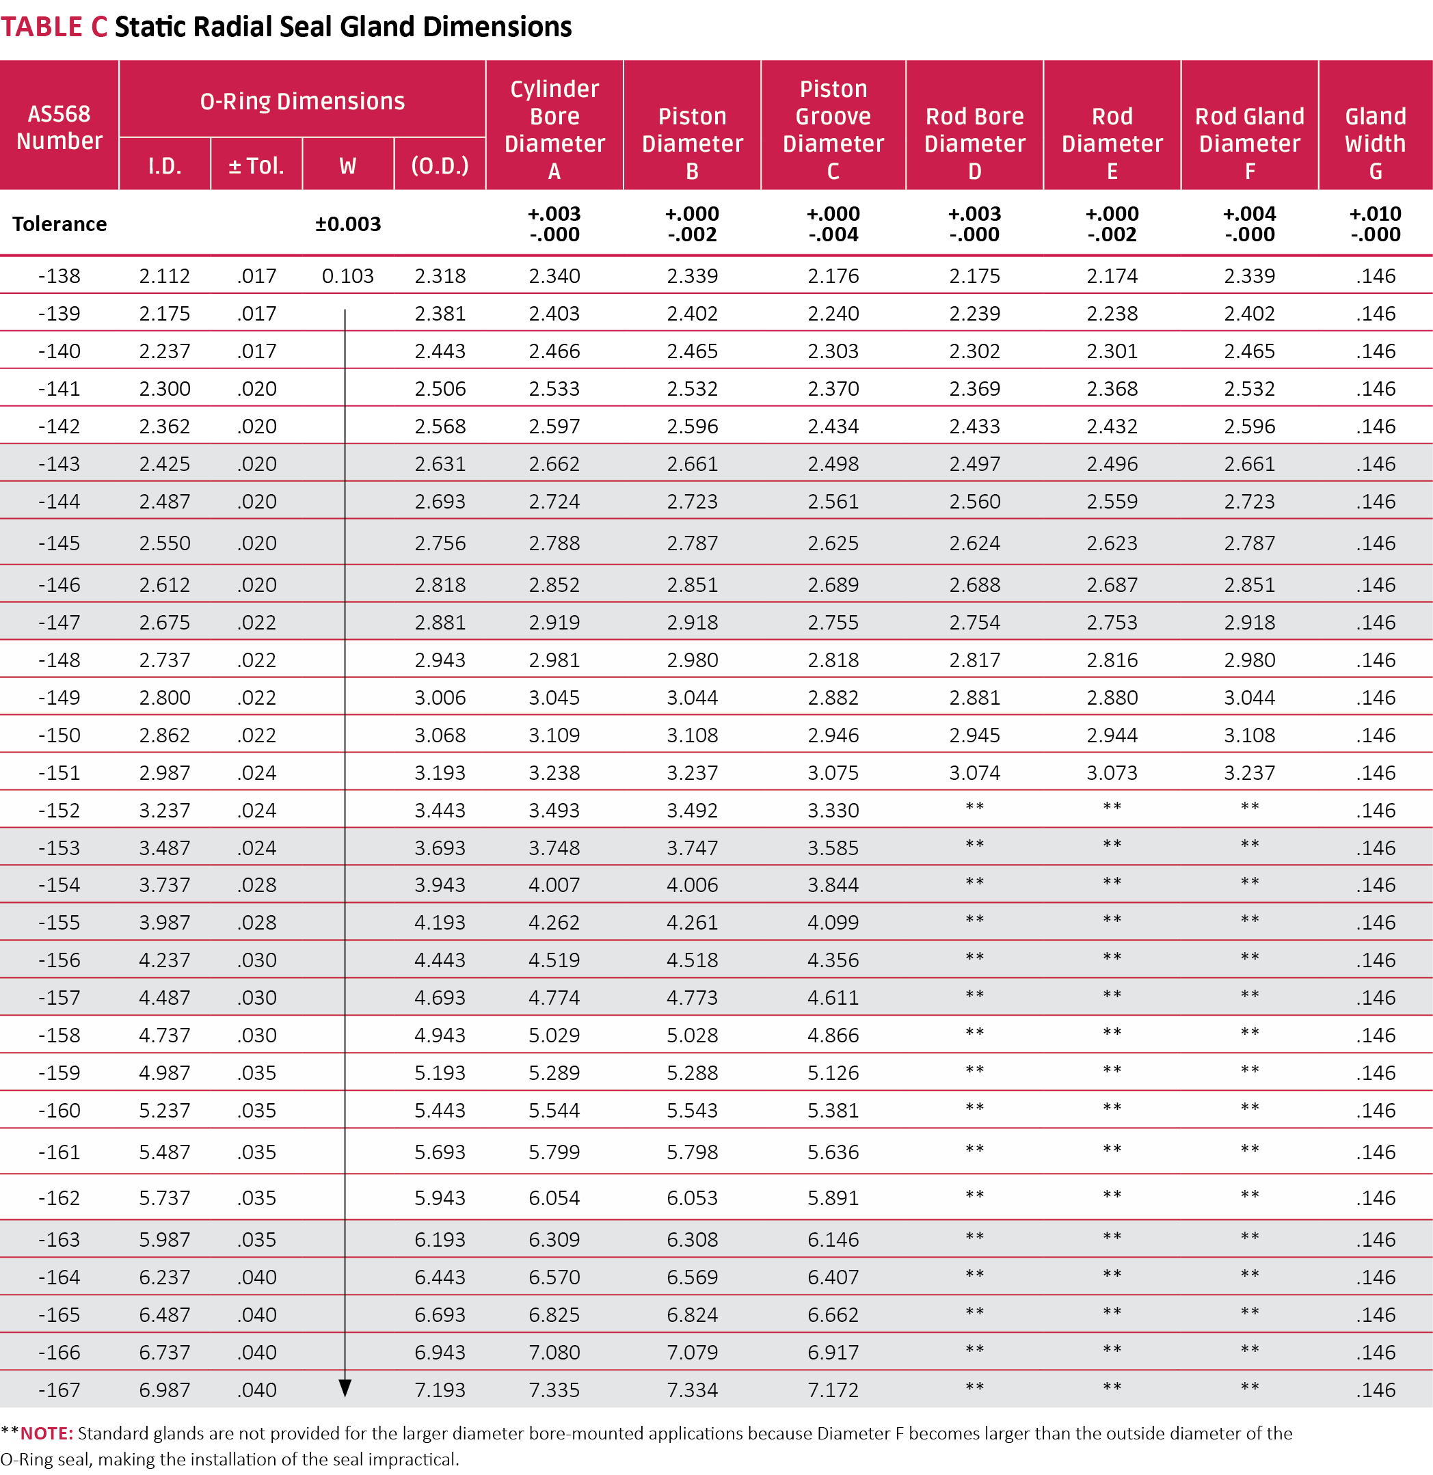Select the -151 row number cell
Screen dimensions: 1433x1475
point(59,773)
